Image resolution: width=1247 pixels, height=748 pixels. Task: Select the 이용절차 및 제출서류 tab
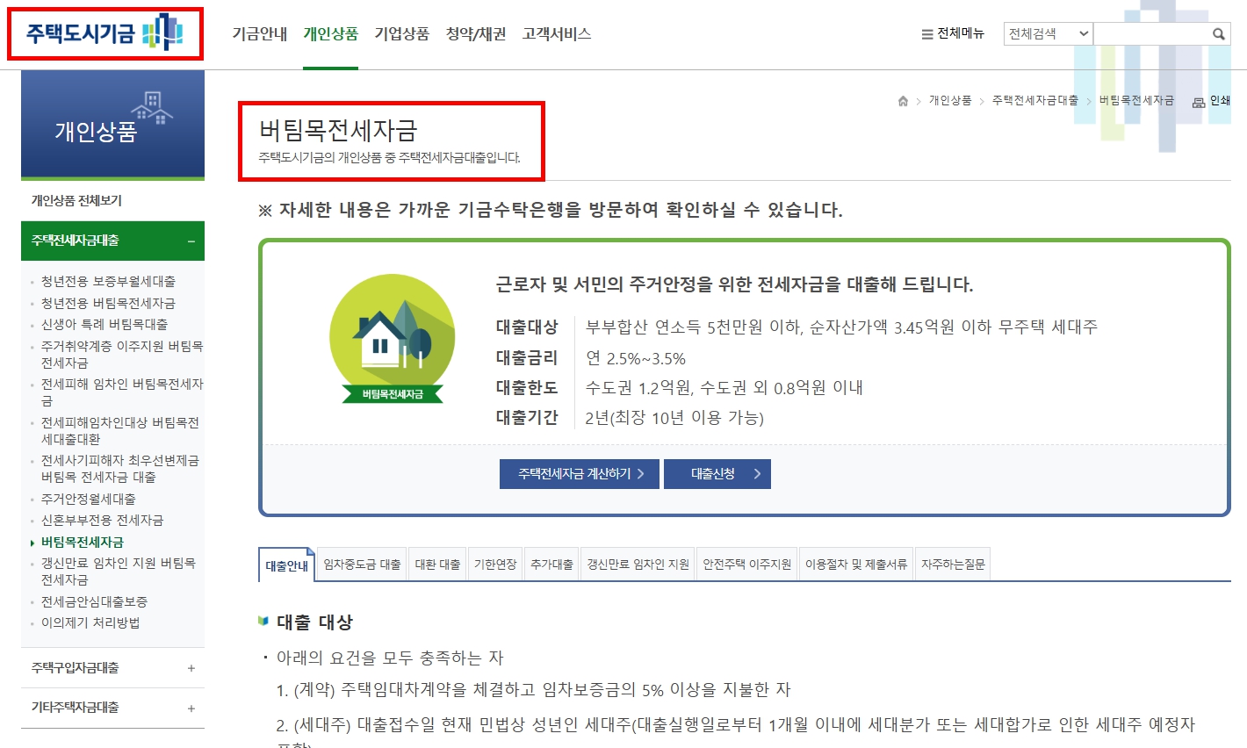pos(856,565)
